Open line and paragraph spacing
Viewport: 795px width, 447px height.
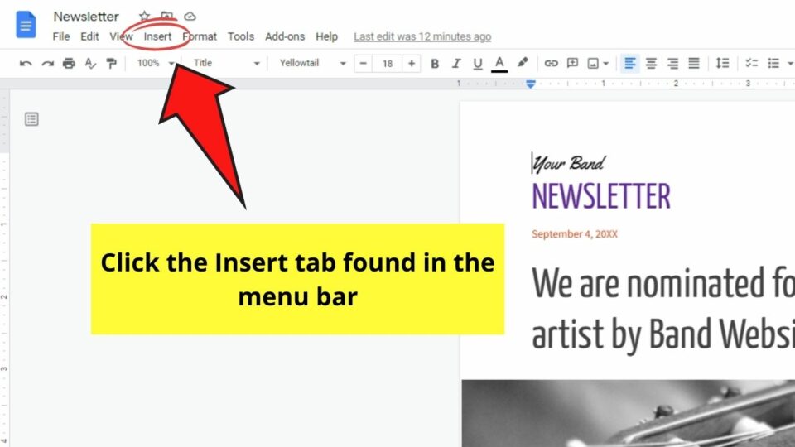click(x=722, y=64)
